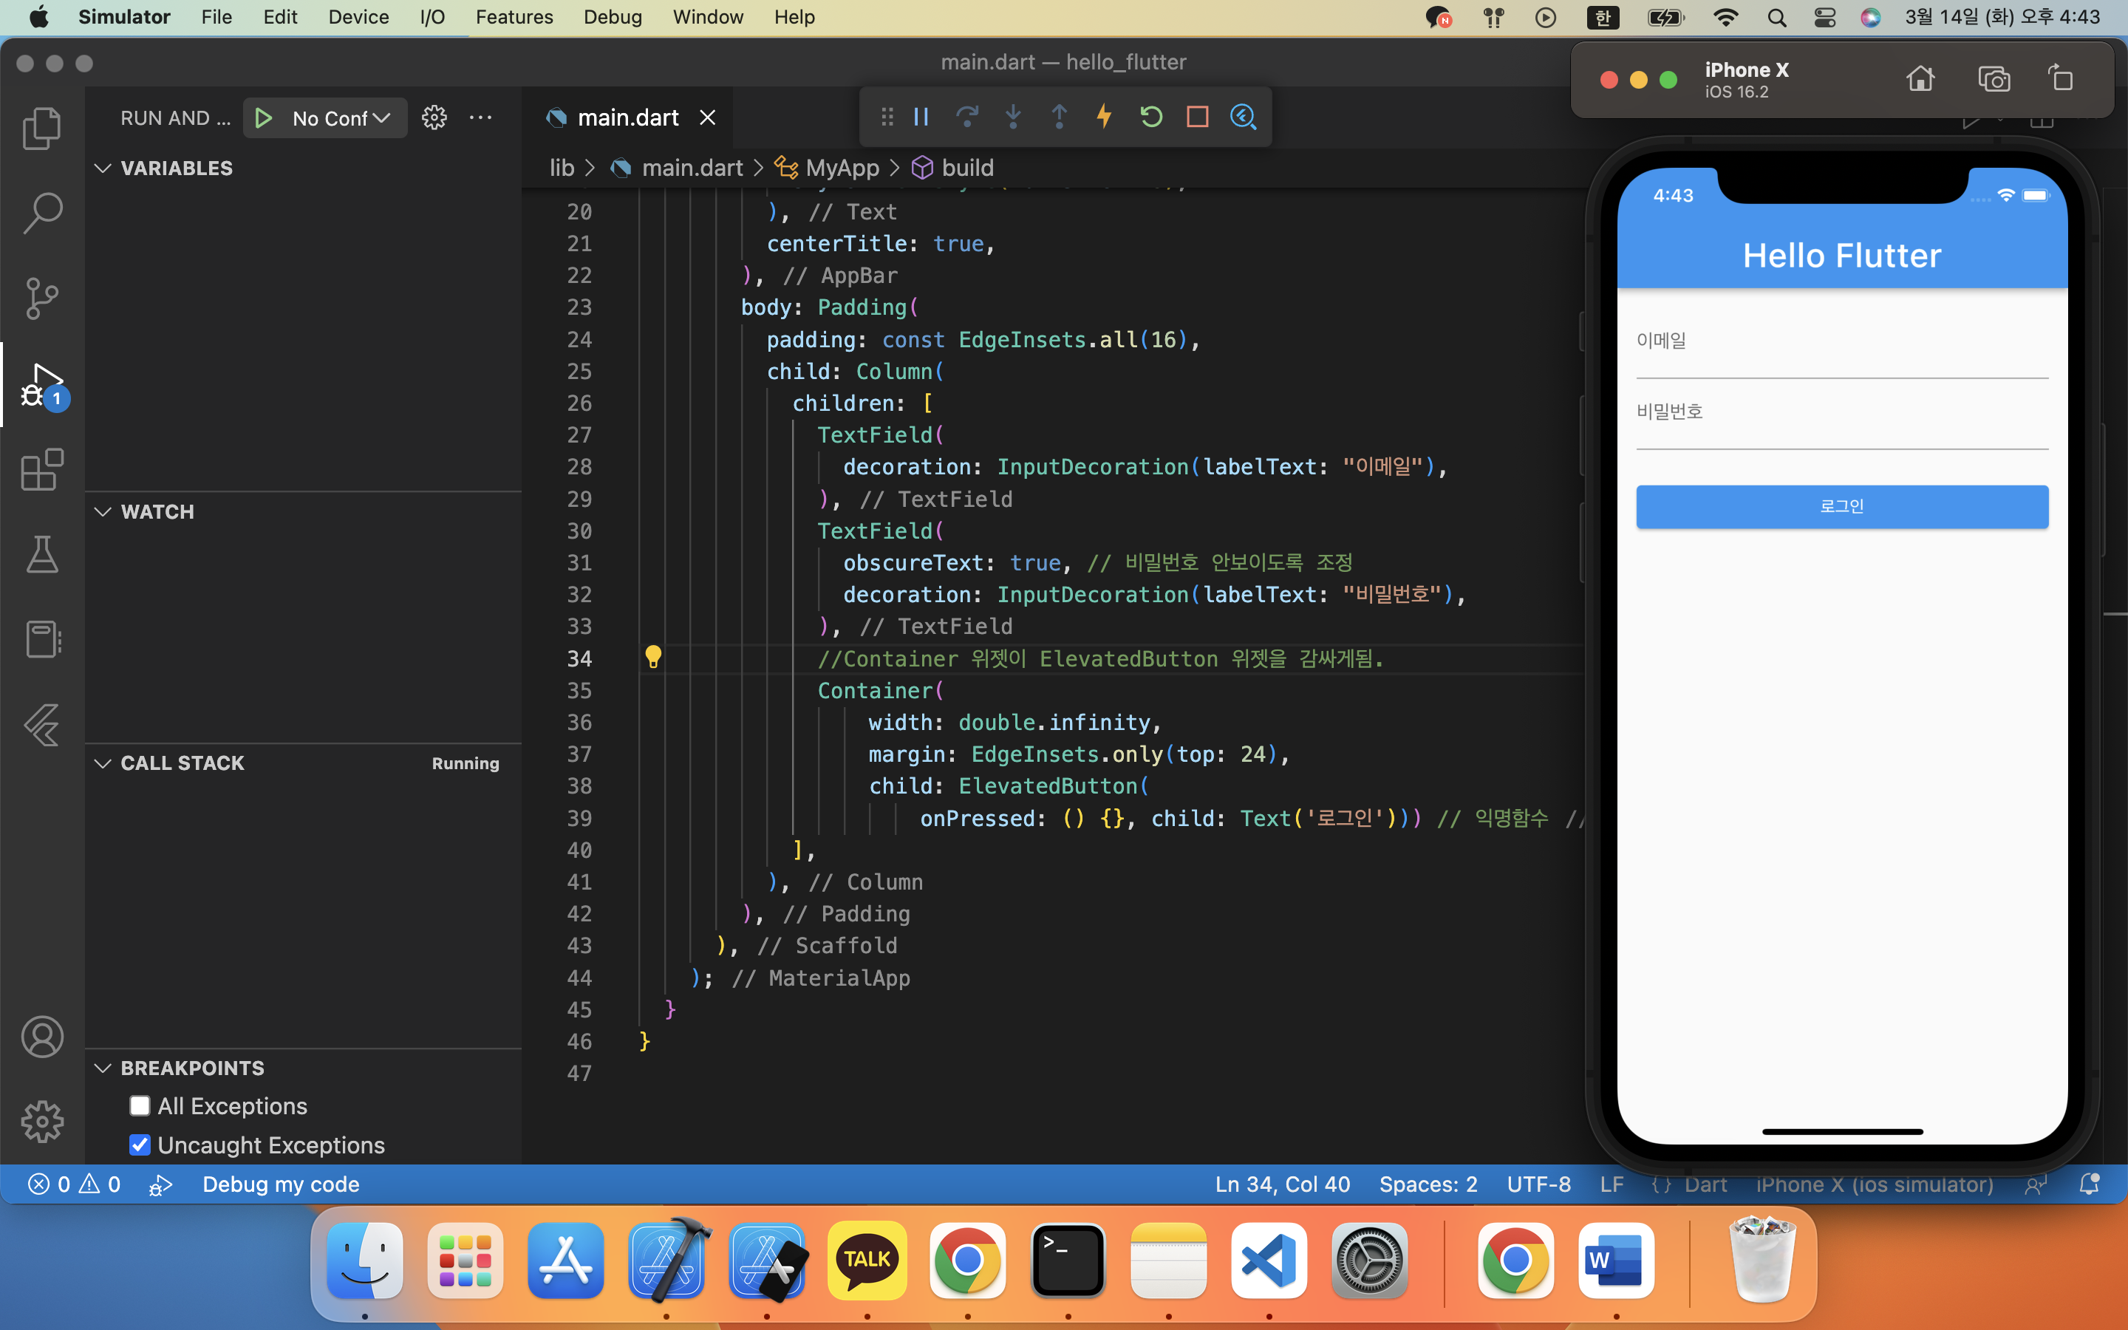The height and width of the screenshot is (1330, 2128).
Task: Click UTF-8 encoding in status bar
Action: [1539, 1184]
